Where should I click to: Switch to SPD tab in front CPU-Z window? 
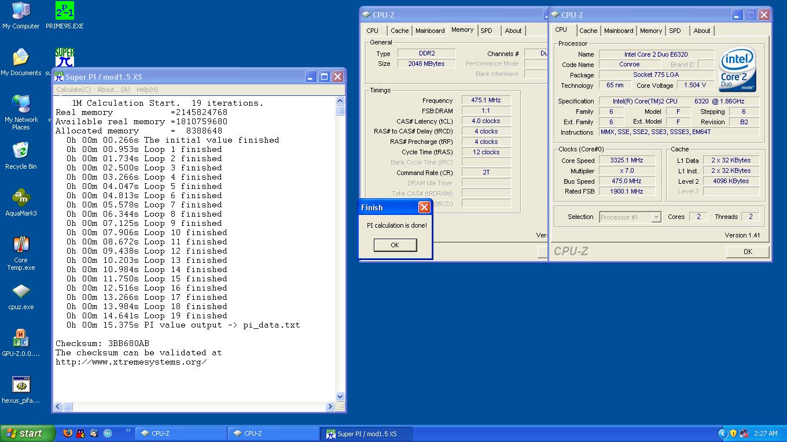pyautogui.click(x=675, y=31)
